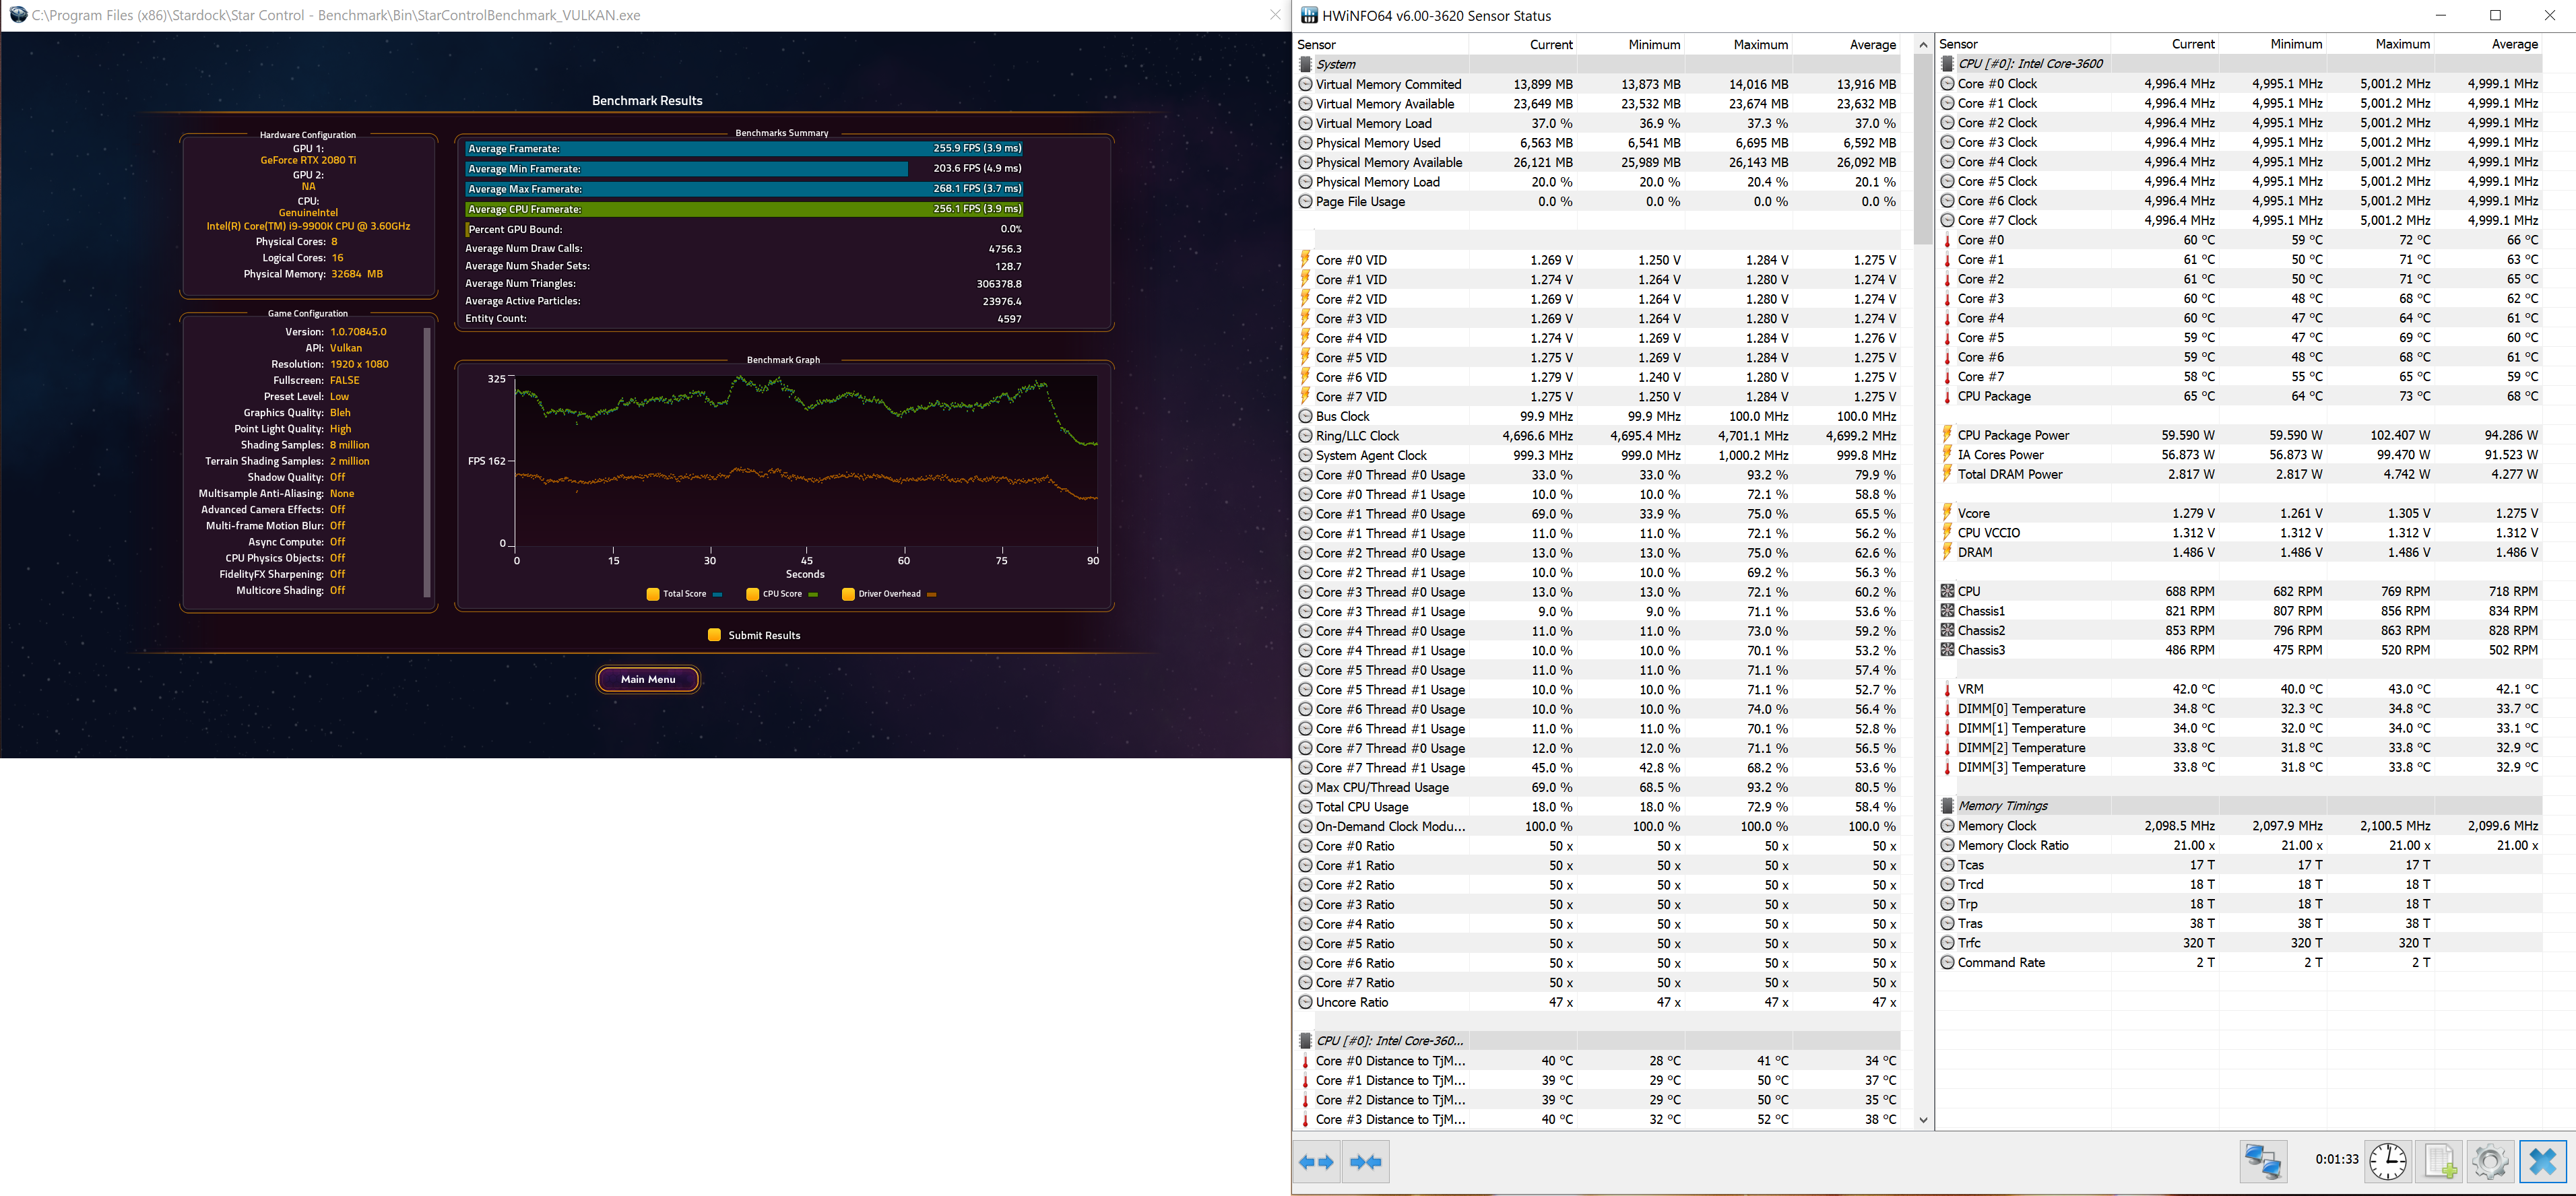Toggle the Total Score graph checkbox
The width and height of the screenshot is (2576, 1196).
tap(653, 594)
